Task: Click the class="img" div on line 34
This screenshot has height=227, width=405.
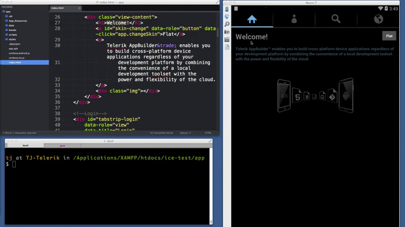Action: [x=127, y=91]
